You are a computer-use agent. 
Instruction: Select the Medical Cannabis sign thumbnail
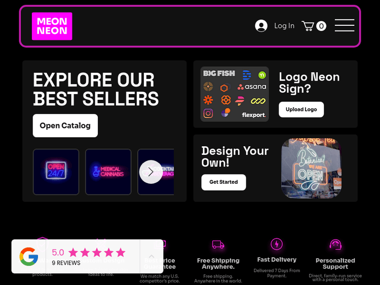[108, 172]
